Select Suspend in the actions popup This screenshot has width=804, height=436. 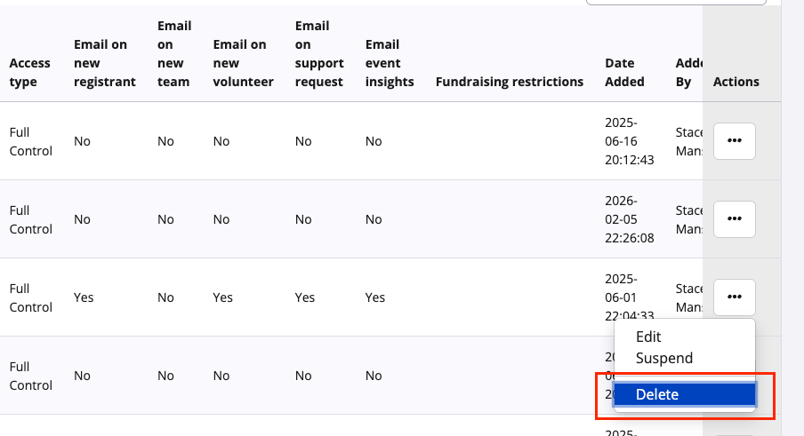(x=664, y=358)
